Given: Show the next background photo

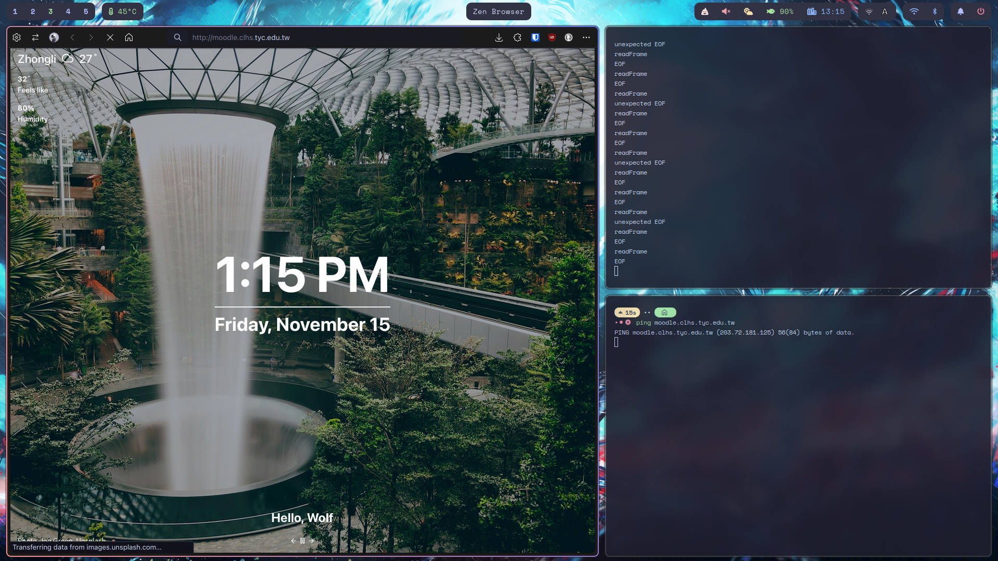Looking at the screenshot, I should 311,541.
